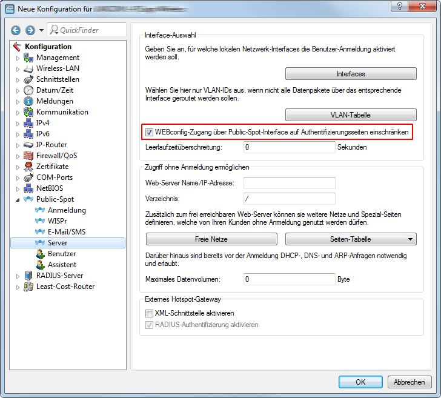The width and height of the screenshot is (441, 398).
Task: Click the Zertifikate seal icon
Action: [x=28, y=167]
